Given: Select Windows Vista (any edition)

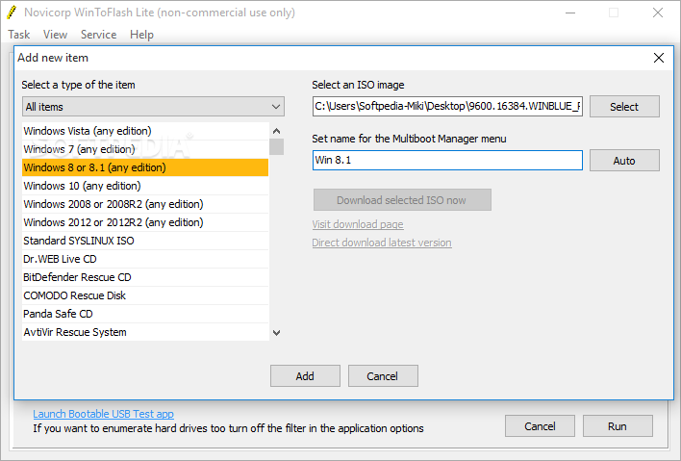Looking at the screenshot, I should pyautogui.click(x=145, y=131).
